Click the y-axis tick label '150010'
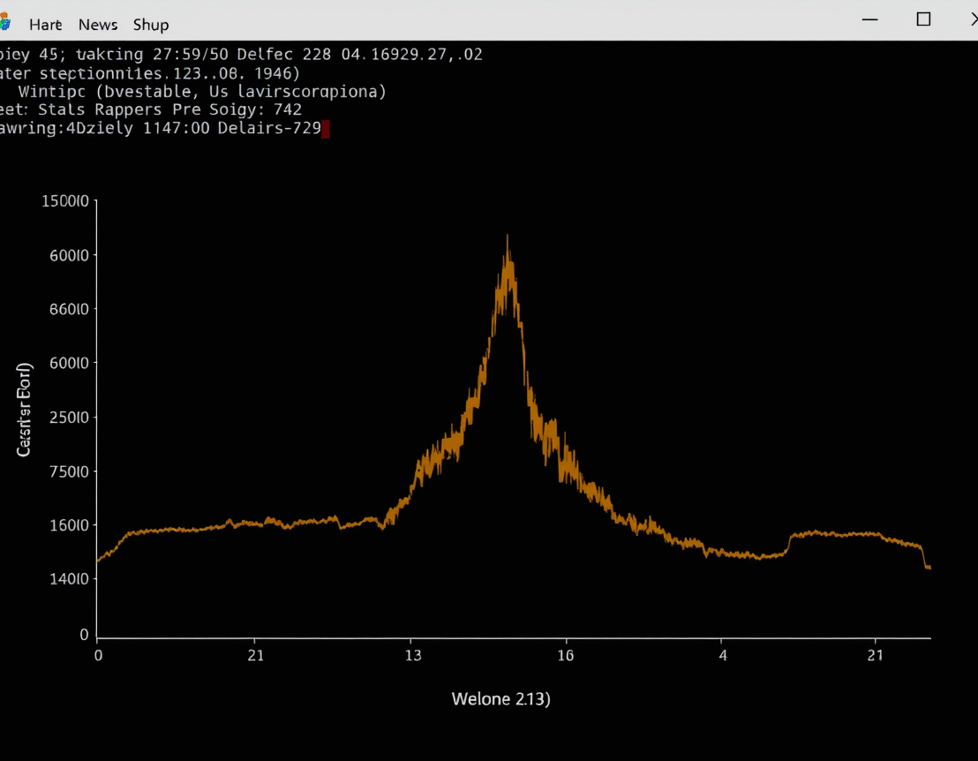This screenshot has height=761, width=978. (65, 201)
